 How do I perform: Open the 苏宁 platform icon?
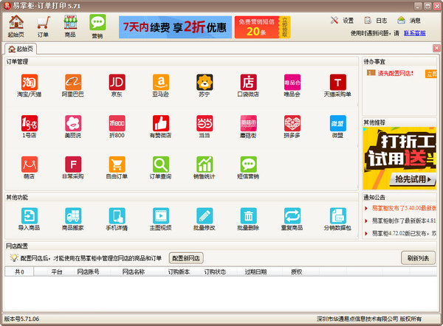pos(205,82)
